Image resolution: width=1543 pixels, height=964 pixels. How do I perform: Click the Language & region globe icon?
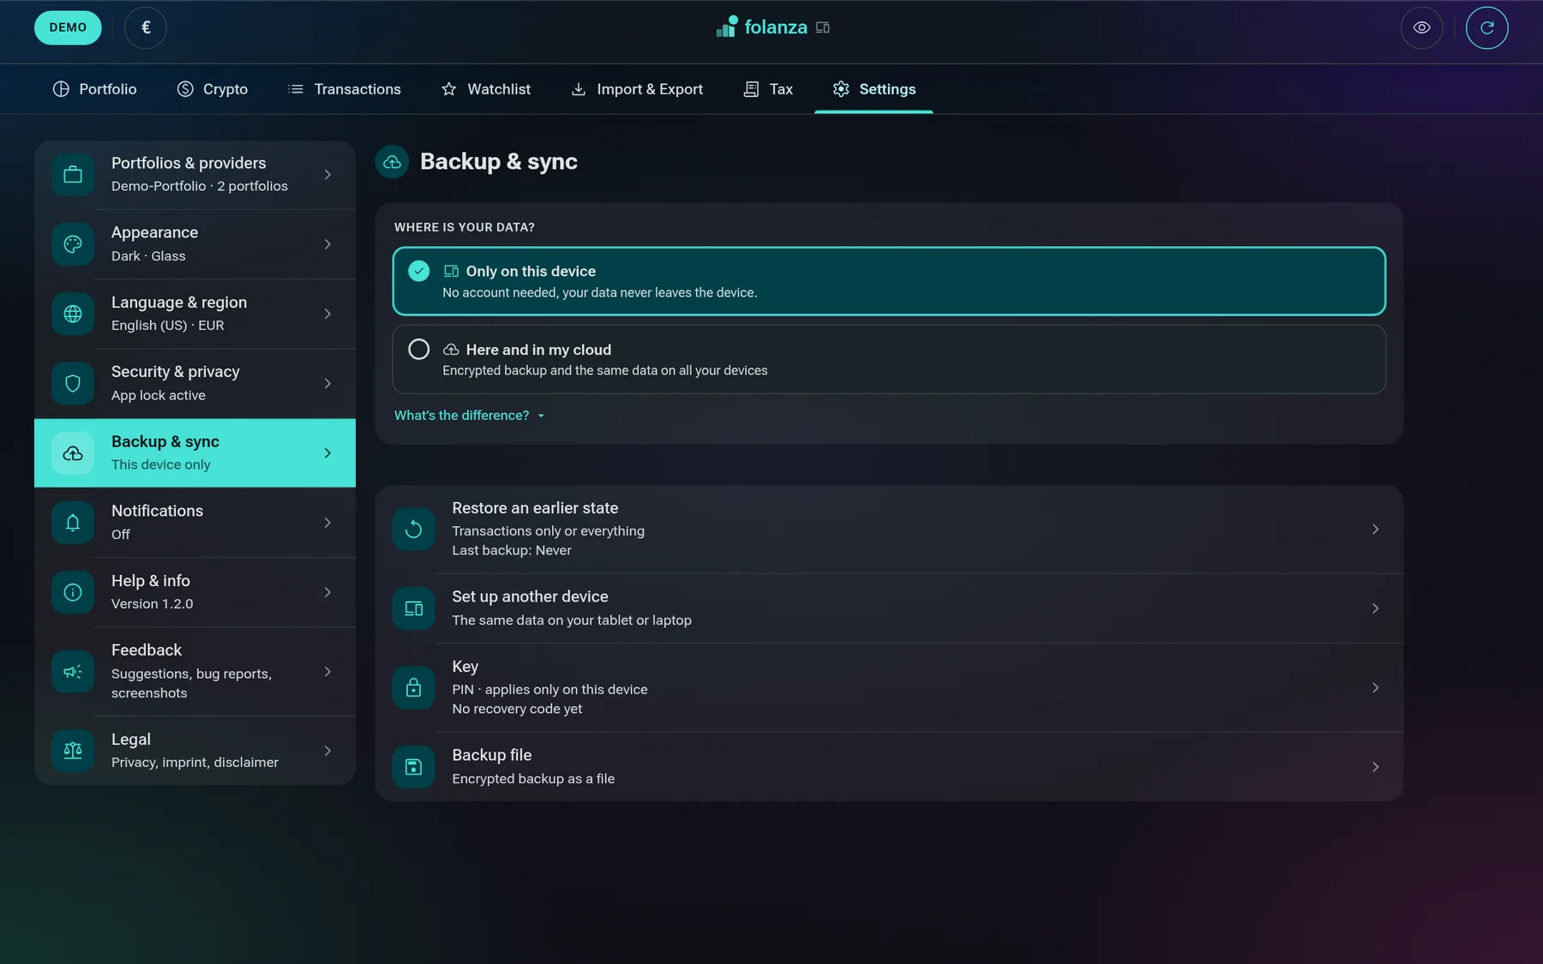point(73,314)
